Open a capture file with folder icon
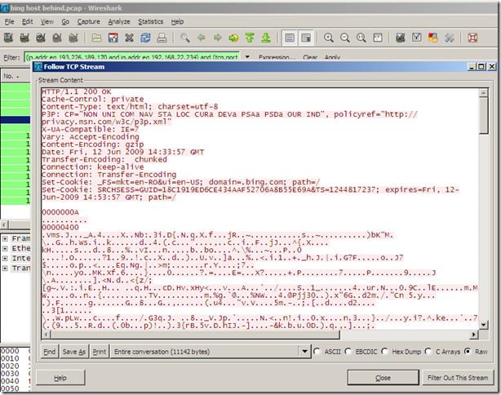 point(96,38)
